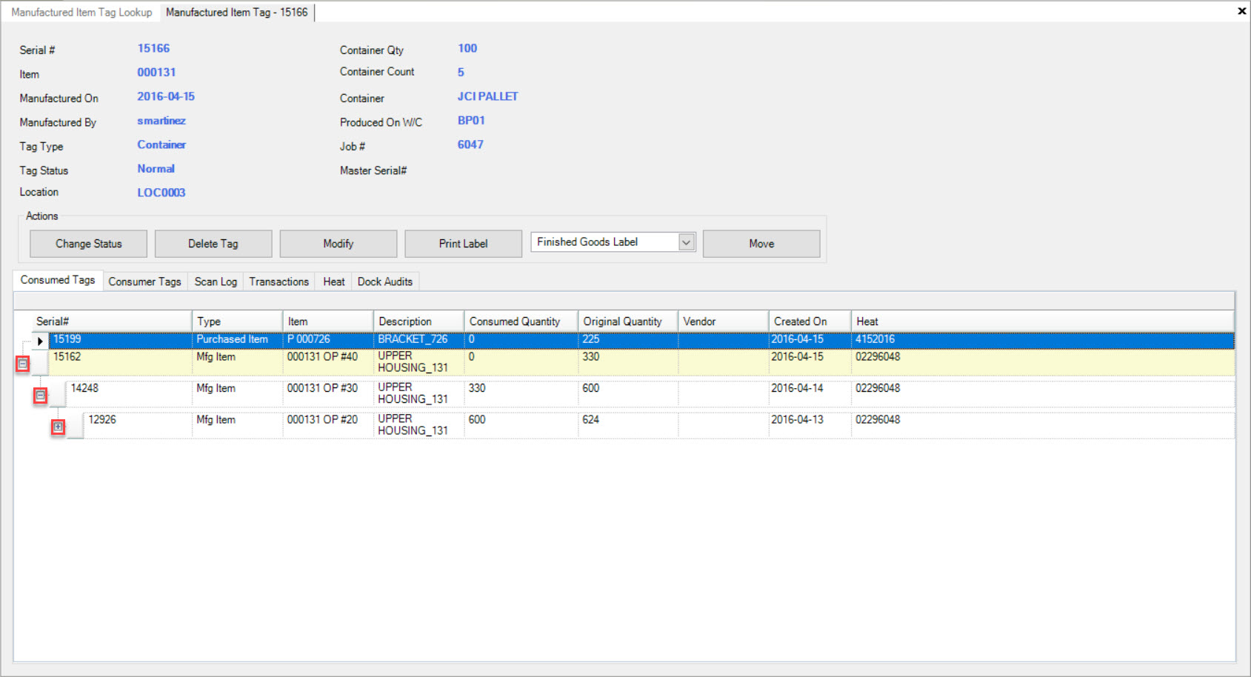Click the Container Qty value 100

pos(467,48)
